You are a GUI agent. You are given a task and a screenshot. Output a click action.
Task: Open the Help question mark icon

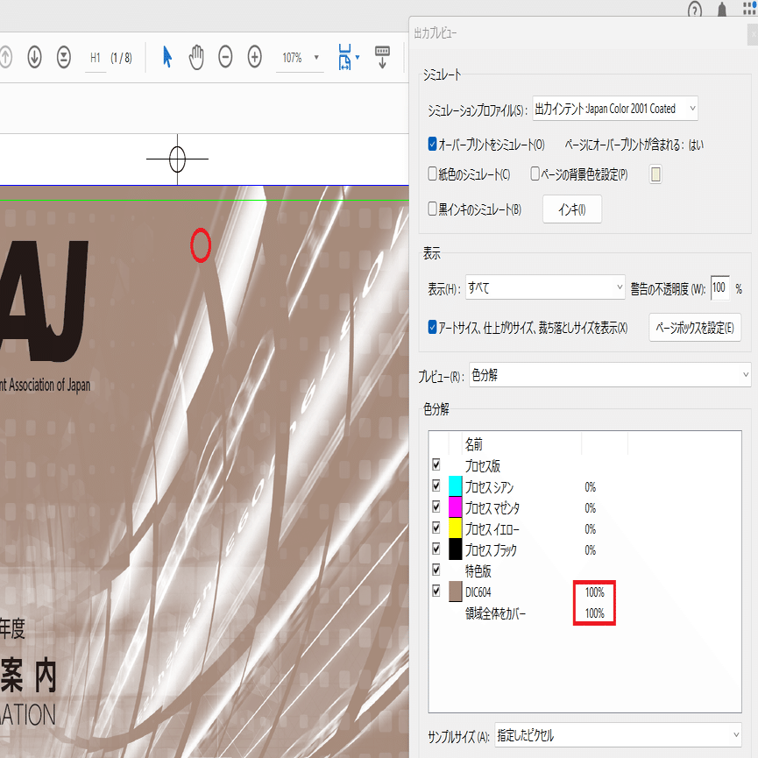coord(695,9)
